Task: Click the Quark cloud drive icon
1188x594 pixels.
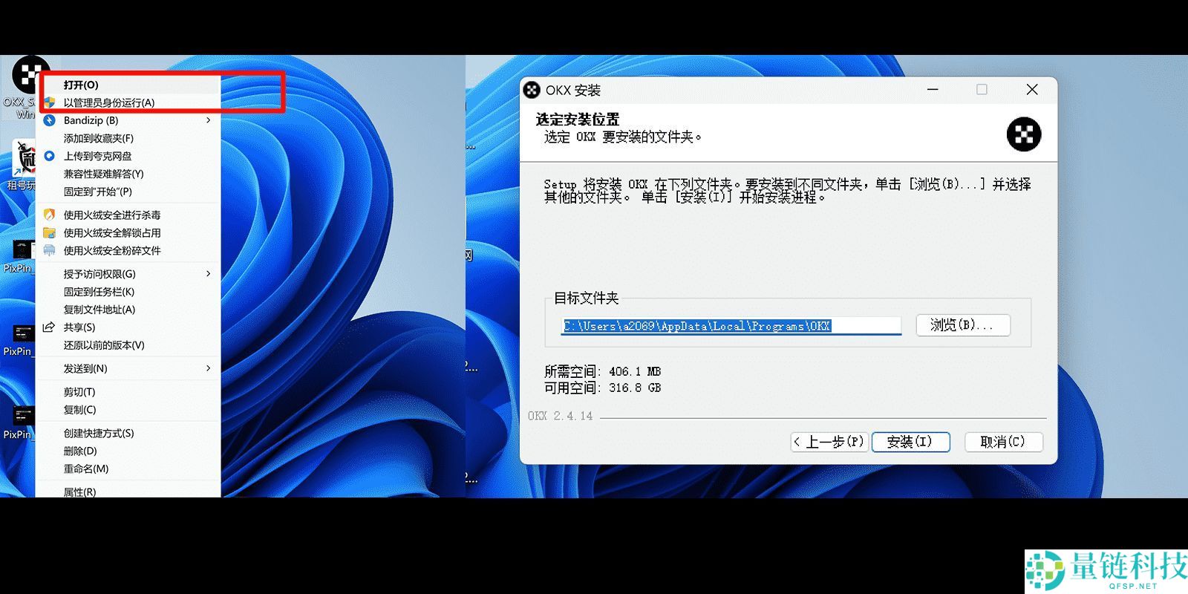Action: 49,156
